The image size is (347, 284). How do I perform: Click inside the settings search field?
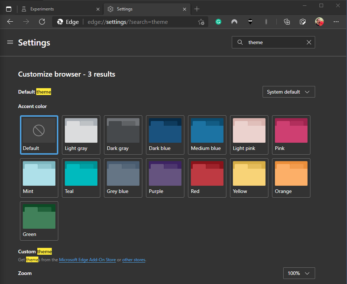click(272, 42)
